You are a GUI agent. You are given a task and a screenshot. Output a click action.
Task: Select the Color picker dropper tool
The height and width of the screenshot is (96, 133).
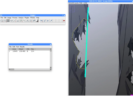click(x=37, y=21)
